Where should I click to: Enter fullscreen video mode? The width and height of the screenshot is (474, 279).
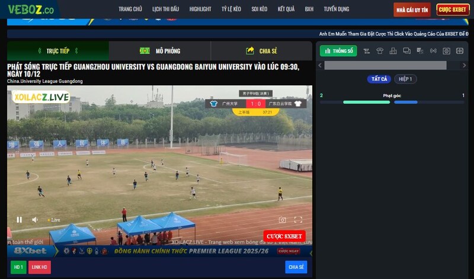click(298, 220)
